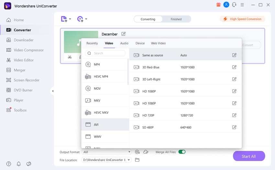Screen dimensions: 275x170
Task: Select HEVC MKV format
Action: (105, 113)
